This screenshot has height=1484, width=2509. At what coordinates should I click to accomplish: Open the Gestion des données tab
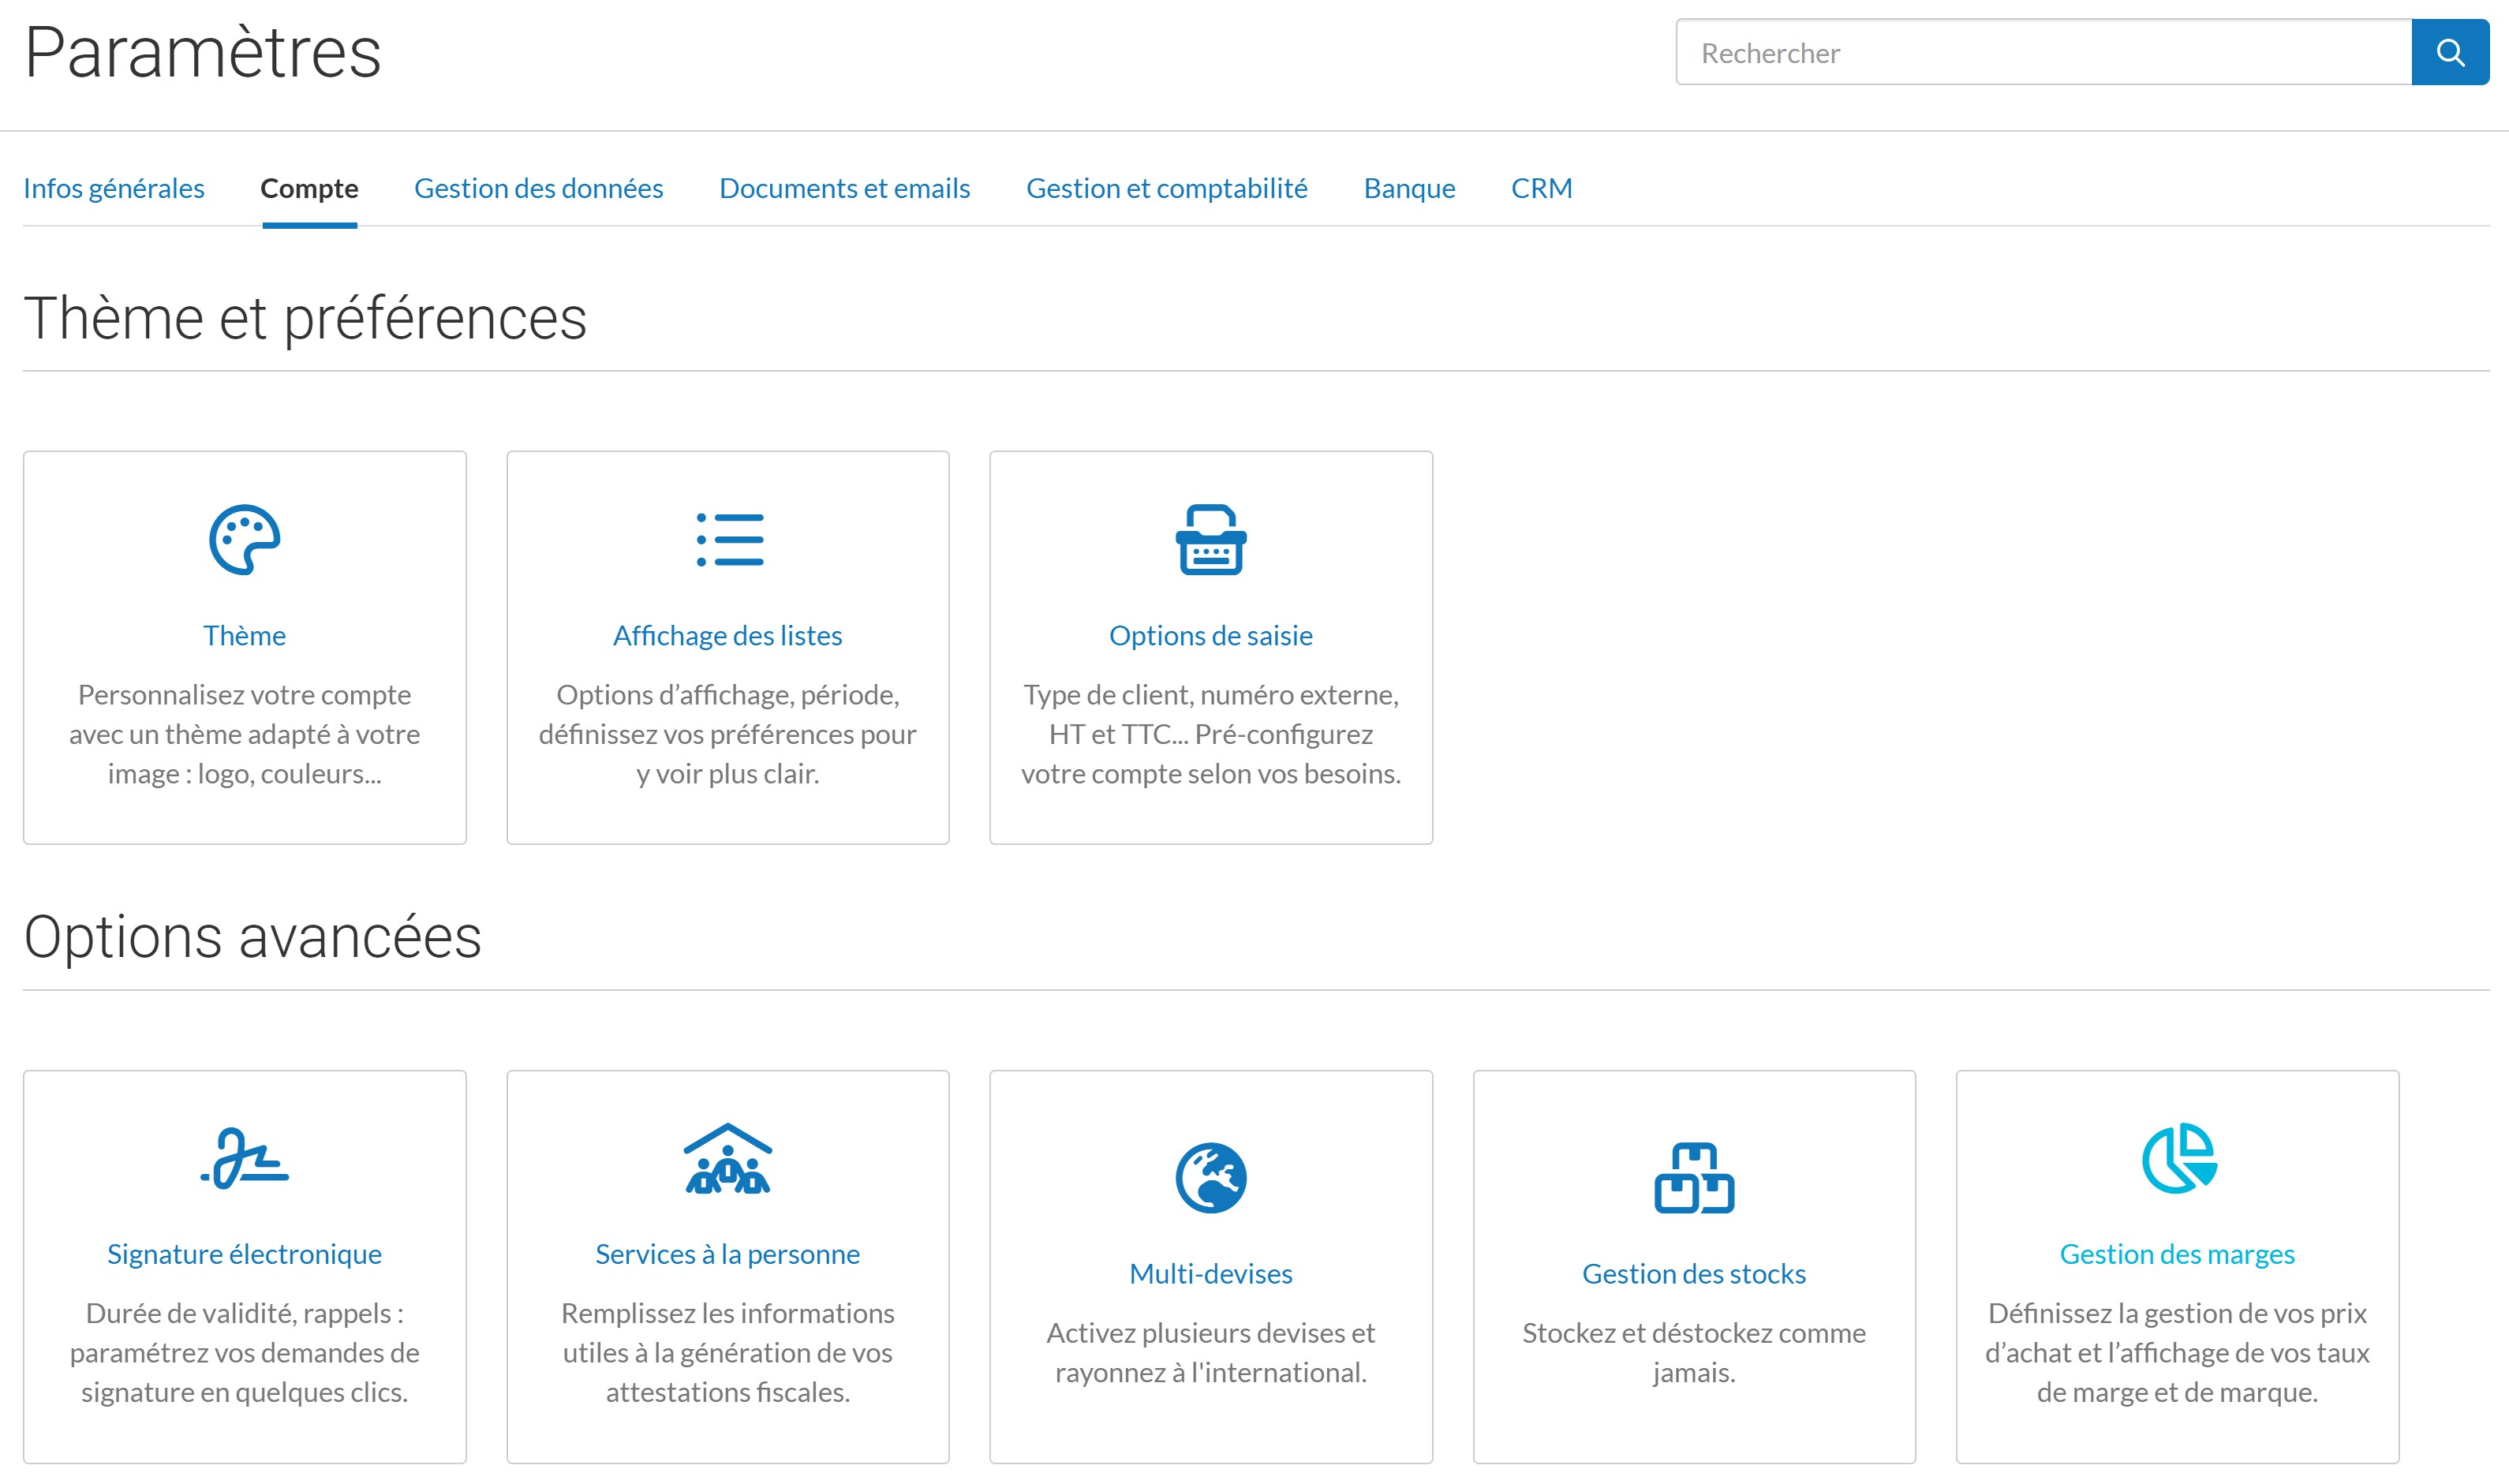538,188
